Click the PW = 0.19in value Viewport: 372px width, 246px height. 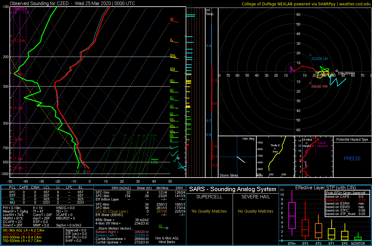coord(12,208)
